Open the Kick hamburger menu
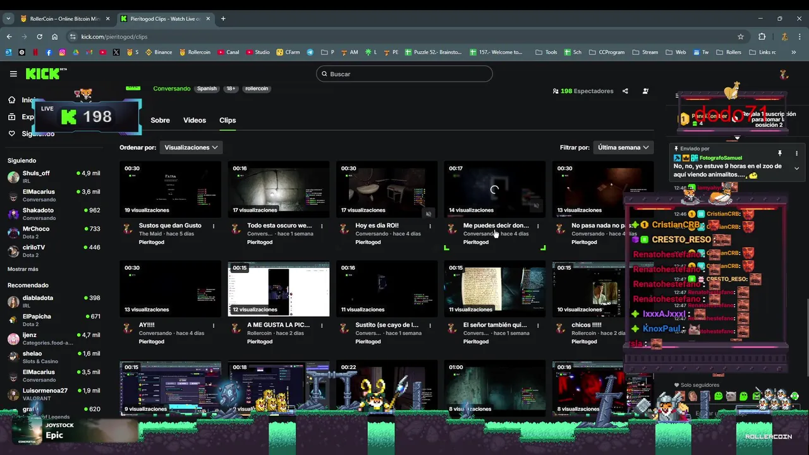 click(x=13, y=74)
